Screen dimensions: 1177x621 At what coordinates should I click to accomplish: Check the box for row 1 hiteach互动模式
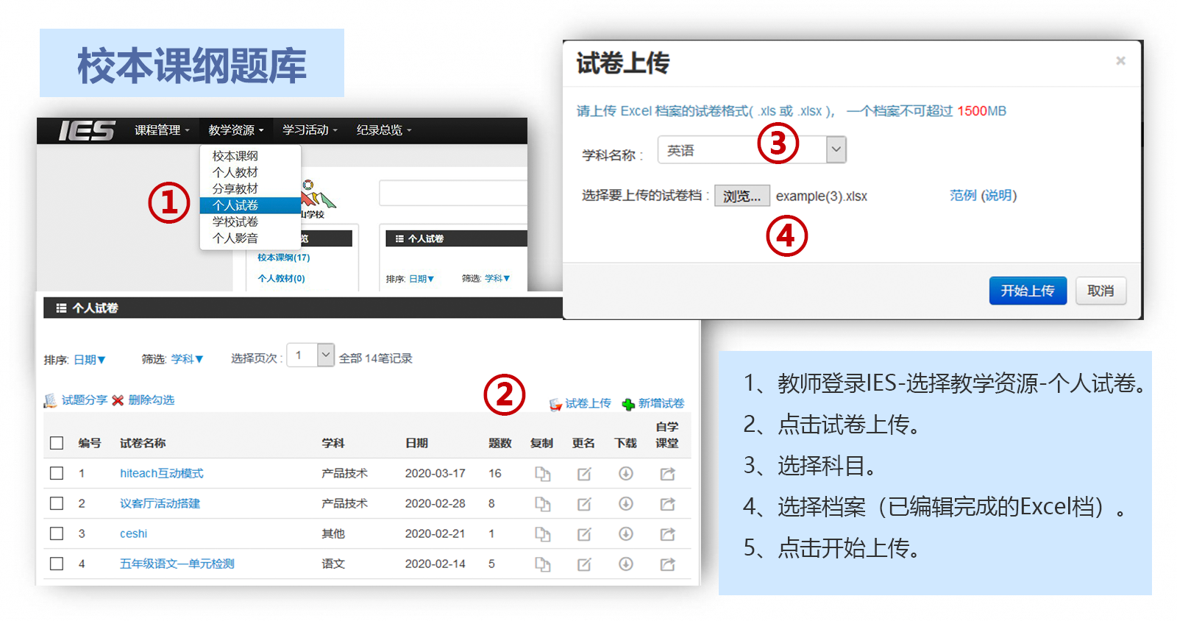(57, 473)
